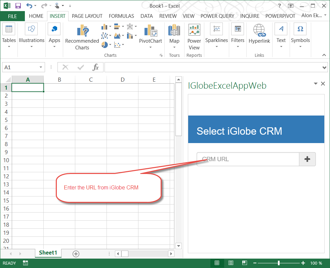Insert a Hyperlink

point(259,34)
